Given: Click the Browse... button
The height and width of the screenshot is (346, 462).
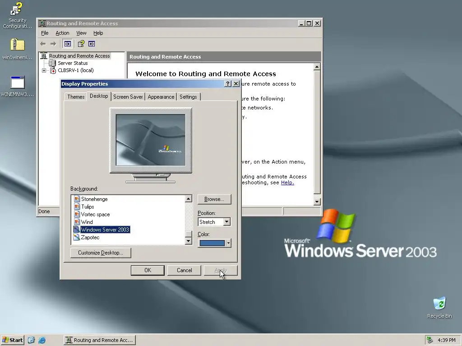Looking at the screenshot, I should [x=214, y=199].
